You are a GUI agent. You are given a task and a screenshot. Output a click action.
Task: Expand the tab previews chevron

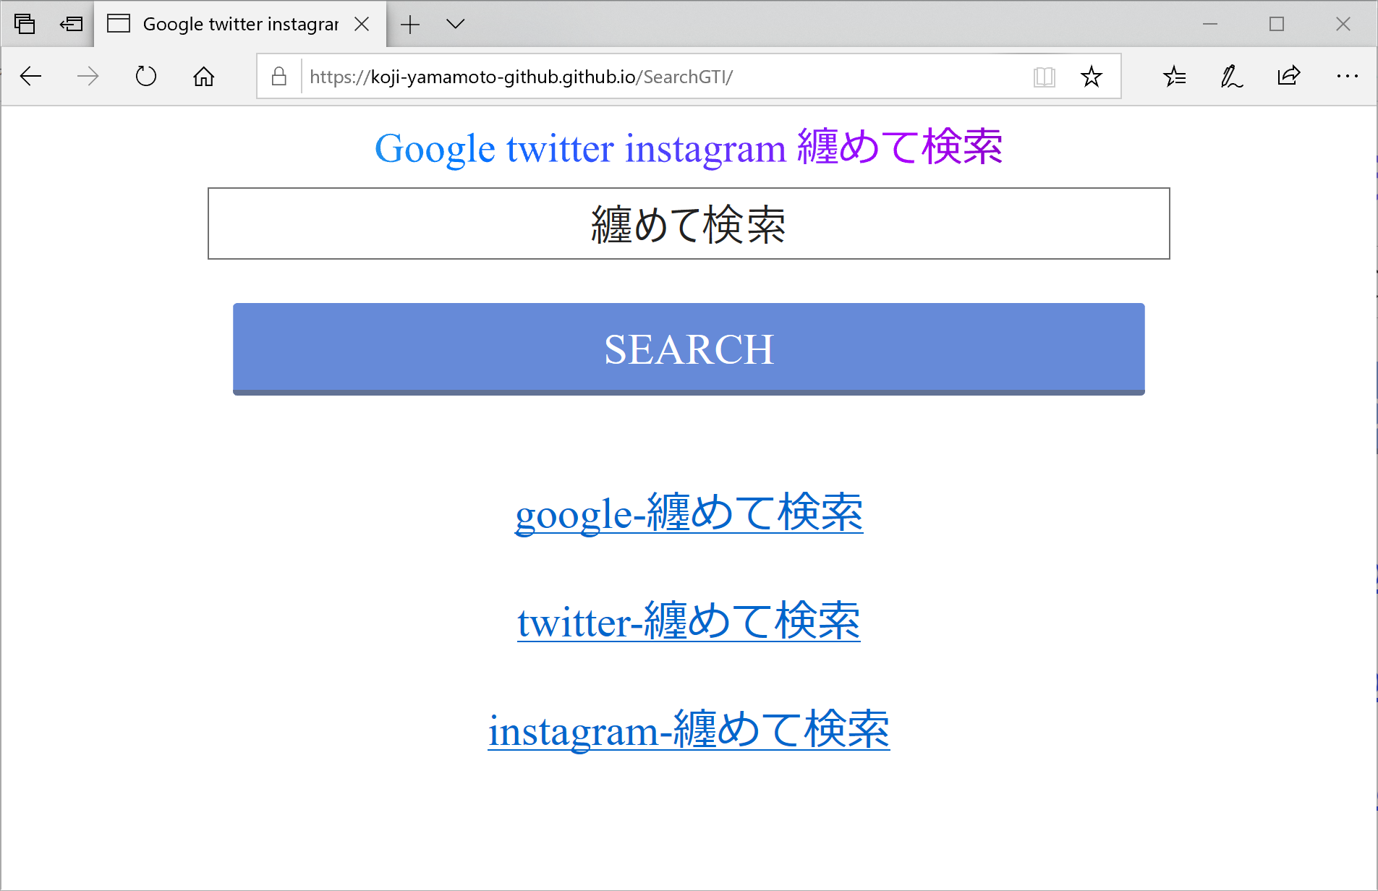click(x=455, y=24)
